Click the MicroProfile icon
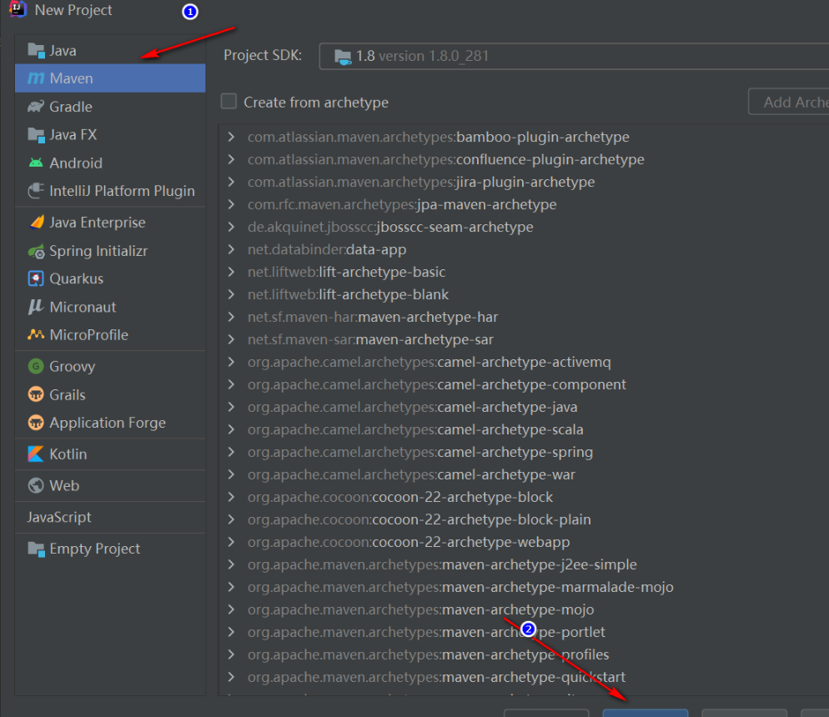 click(x=36, y=334)
